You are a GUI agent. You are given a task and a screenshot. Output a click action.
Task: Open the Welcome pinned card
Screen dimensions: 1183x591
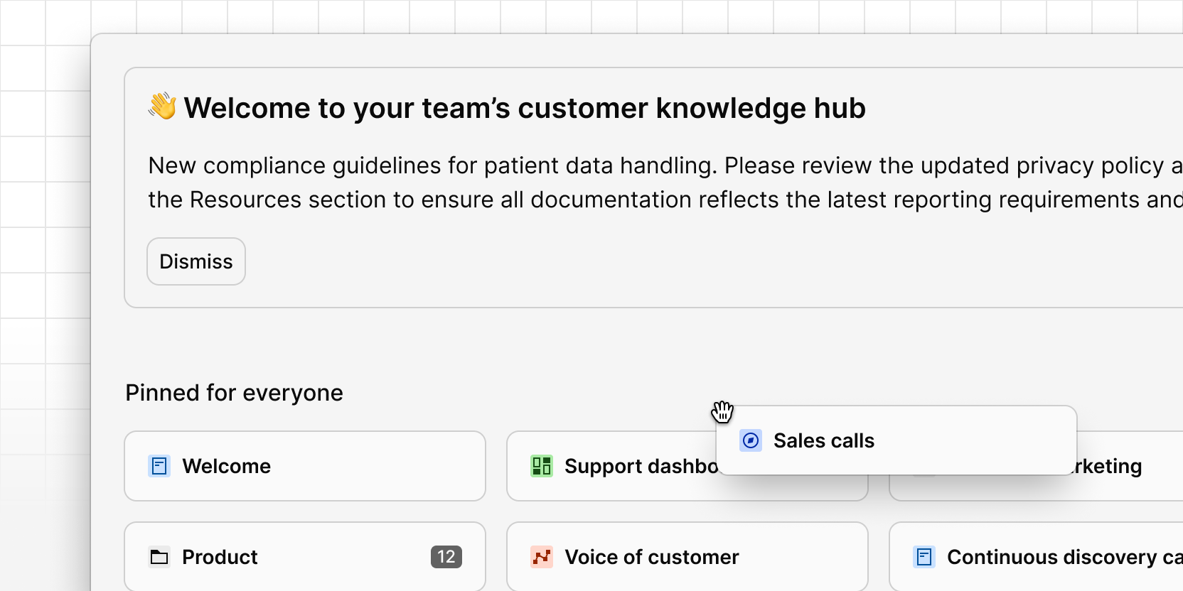click(304, 466)
